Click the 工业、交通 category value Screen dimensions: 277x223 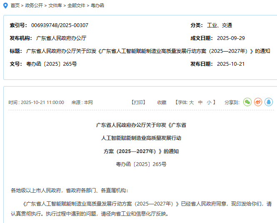coord(220,25)
